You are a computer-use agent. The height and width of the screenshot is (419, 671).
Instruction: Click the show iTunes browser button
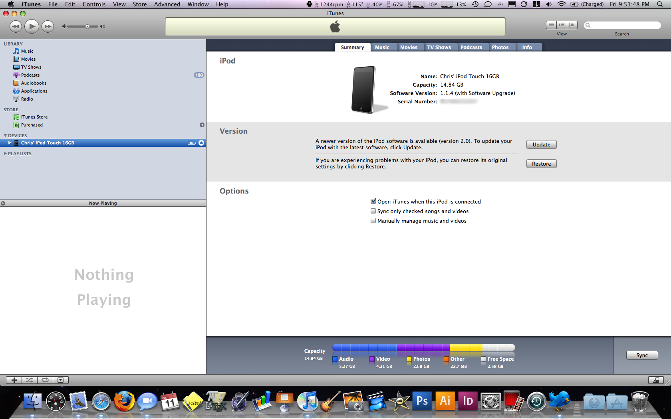coord(656,380)
